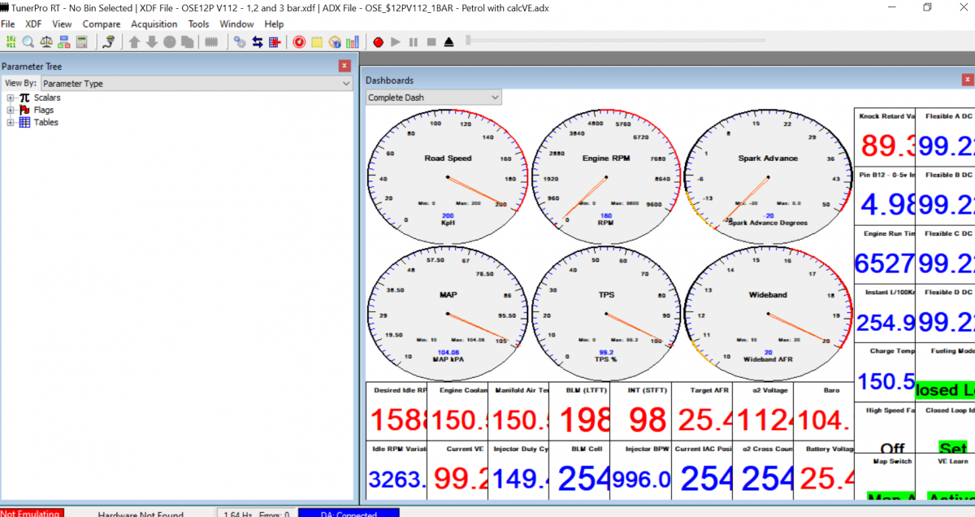The height and width of the screenshot is (517, 975).
Task: Click the TPS percent gauge
Action: [605, 312]
